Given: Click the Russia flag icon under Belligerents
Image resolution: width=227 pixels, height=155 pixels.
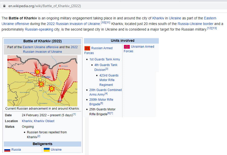Looking at the screenshot, I should pyautogui.click(x=7, y=150).
